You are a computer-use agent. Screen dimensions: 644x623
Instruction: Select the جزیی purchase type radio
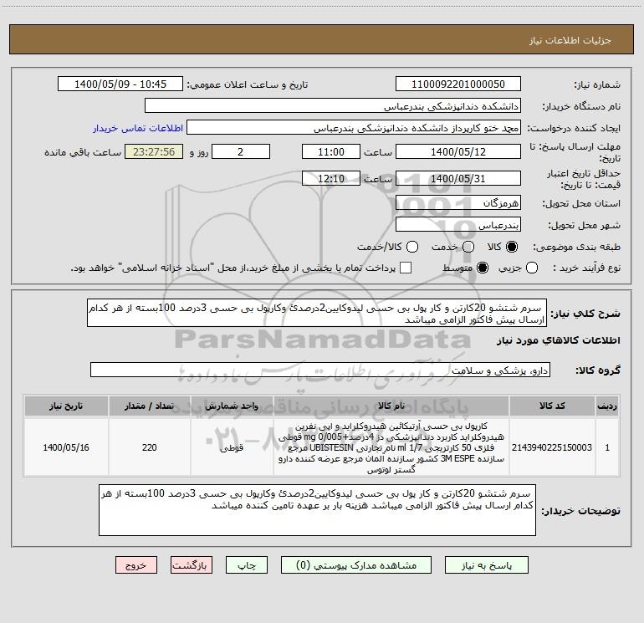click(531, 268)
